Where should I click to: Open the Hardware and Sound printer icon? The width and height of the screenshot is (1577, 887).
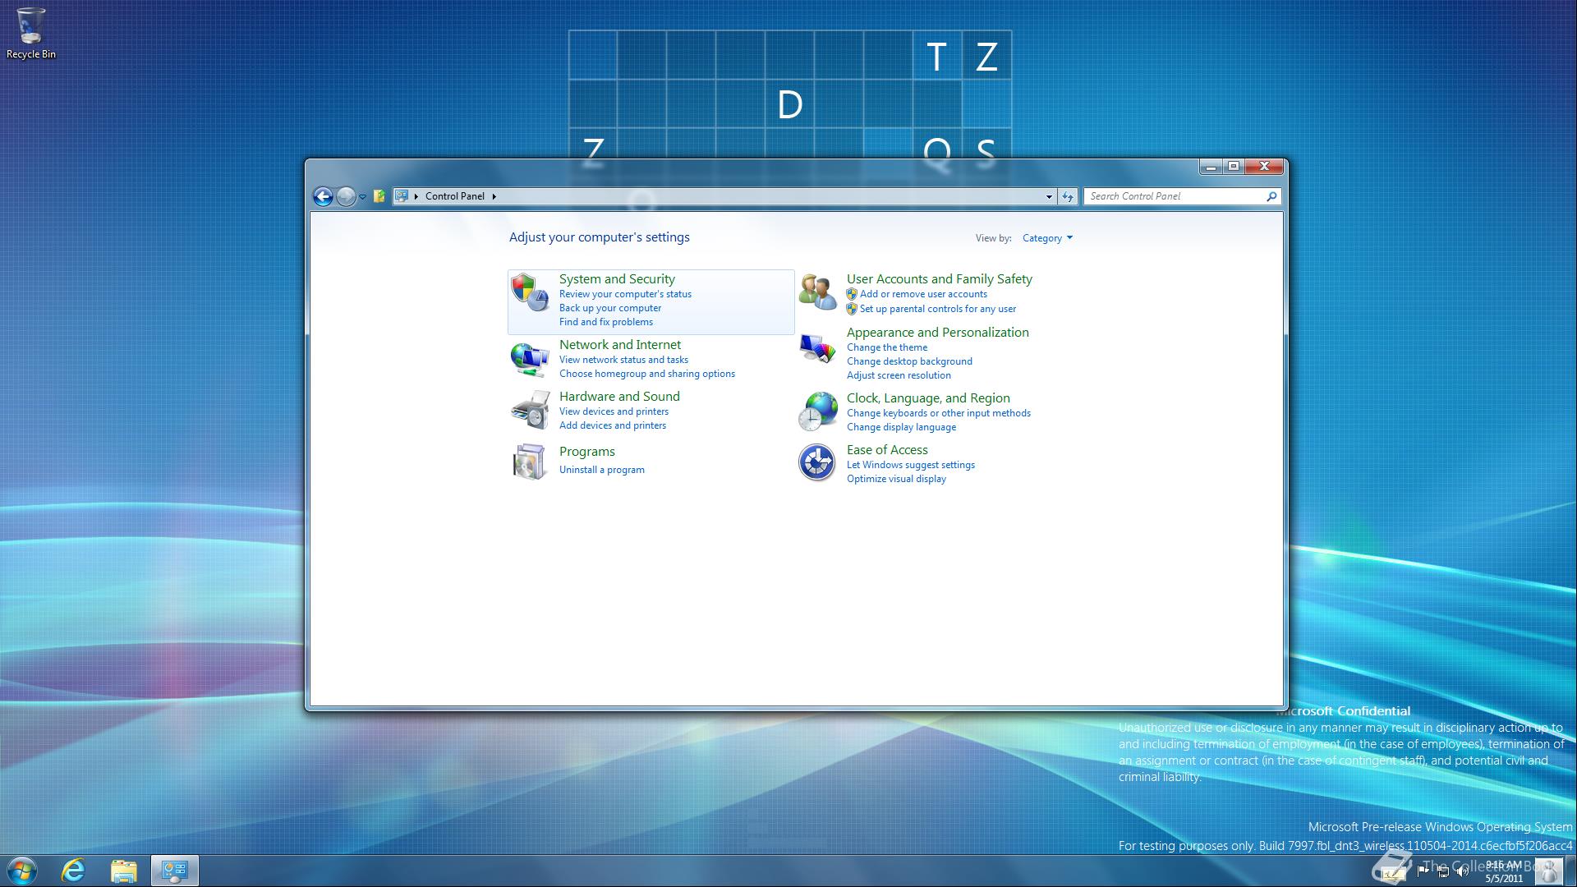[x=529, y=410]
